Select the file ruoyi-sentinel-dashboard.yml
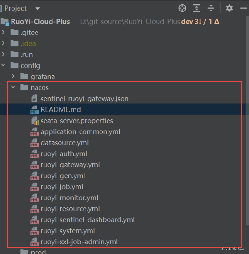Screen dimensions: 249x254 [x=88, y=220]
